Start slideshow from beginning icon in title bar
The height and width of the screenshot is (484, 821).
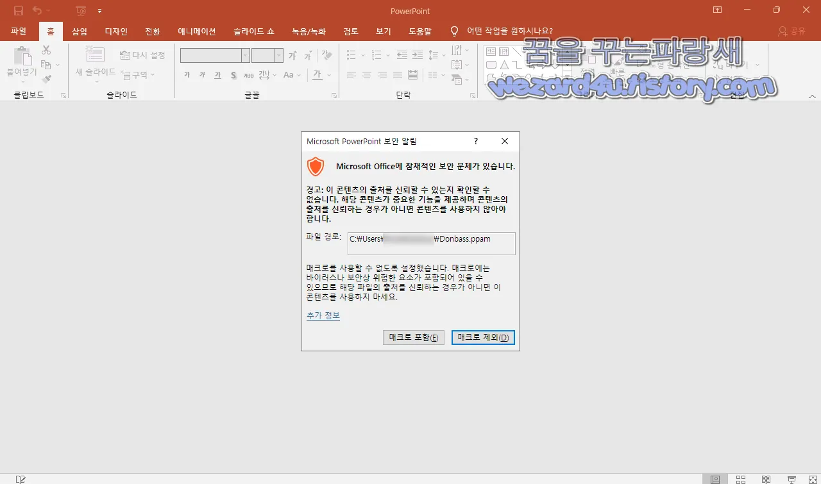81,11
